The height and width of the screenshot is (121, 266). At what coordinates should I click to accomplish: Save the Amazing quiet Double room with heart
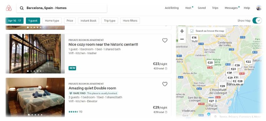tap(165, 84)
